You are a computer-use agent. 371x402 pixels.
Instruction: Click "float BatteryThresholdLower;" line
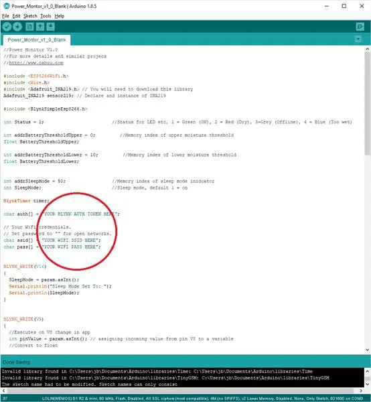42,161
